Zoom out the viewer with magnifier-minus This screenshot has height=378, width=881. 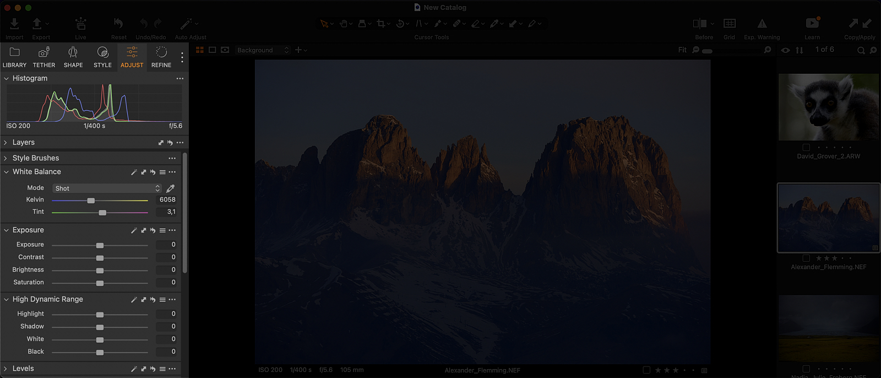[696, 50]
